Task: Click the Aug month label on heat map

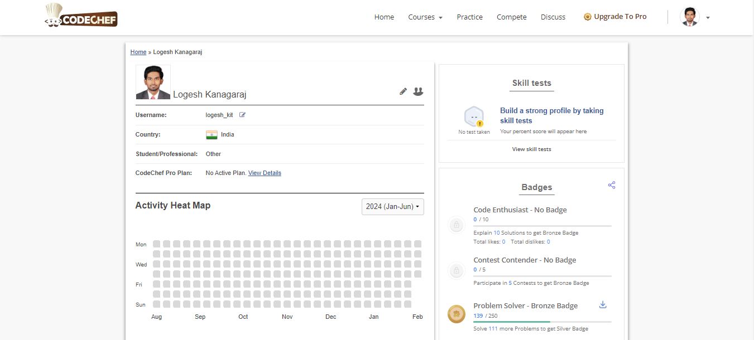Action: click(x=157, y=317)
